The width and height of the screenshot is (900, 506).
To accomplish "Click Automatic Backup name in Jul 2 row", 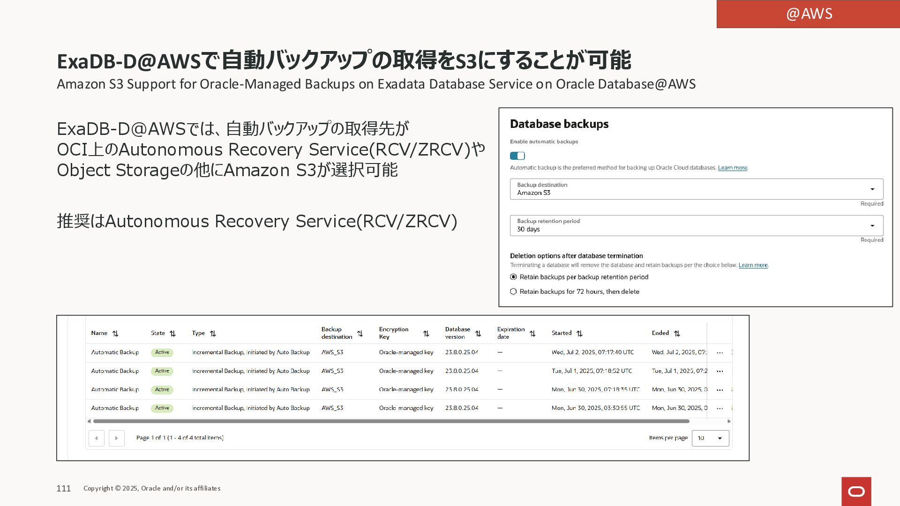I will [115, 352].
